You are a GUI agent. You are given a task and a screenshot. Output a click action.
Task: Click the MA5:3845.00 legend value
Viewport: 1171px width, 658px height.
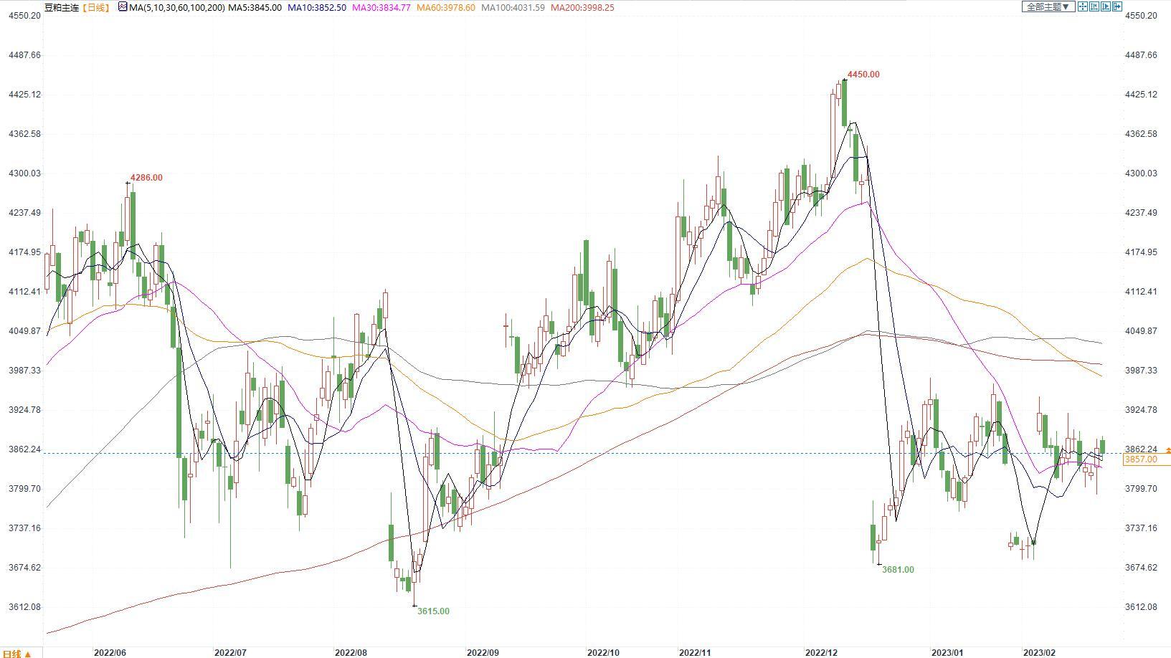tap(255, 7)
